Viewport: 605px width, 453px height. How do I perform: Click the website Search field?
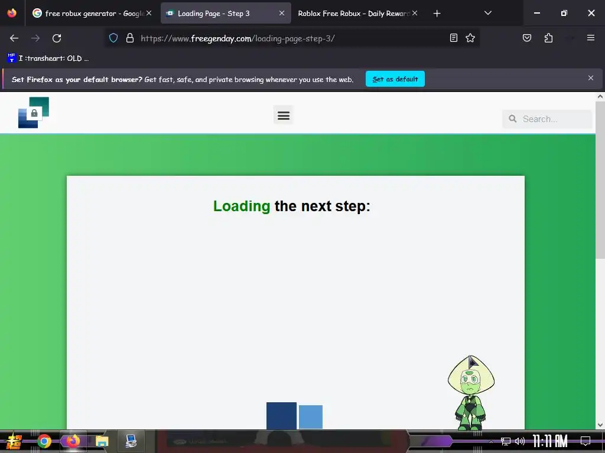[x=547, y=119]
